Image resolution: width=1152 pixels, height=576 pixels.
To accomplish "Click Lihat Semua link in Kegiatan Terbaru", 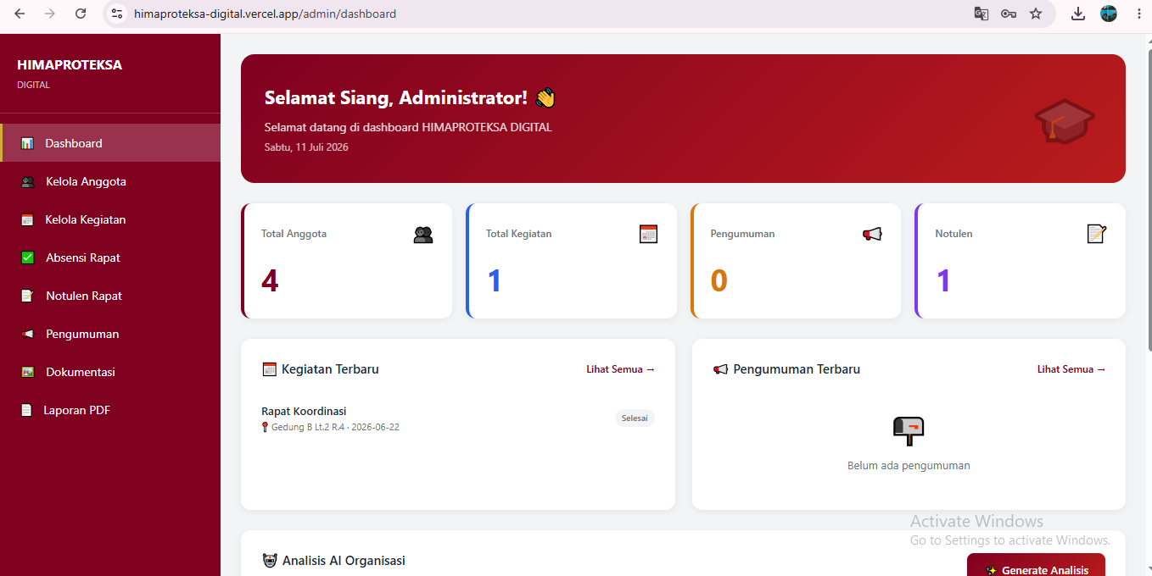I will tap(620, 369).
